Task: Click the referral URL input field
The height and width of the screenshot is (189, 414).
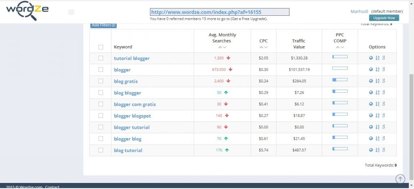Action: (220, 12)
